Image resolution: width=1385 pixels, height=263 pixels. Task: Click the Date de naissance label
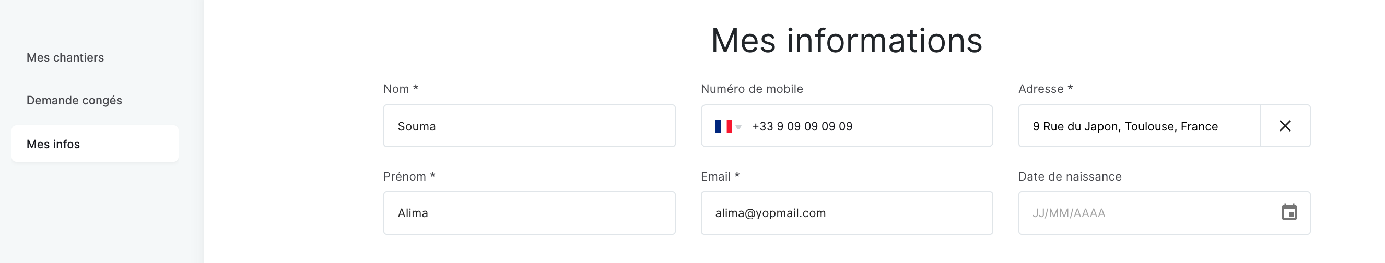[x=1070, y=176]
